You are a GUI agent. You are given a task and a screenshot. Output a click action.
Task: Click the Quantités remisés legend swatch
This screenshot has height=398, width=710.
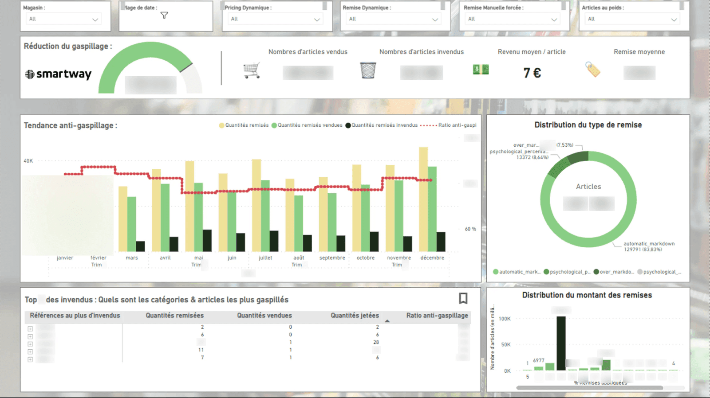tap(221, 125)
